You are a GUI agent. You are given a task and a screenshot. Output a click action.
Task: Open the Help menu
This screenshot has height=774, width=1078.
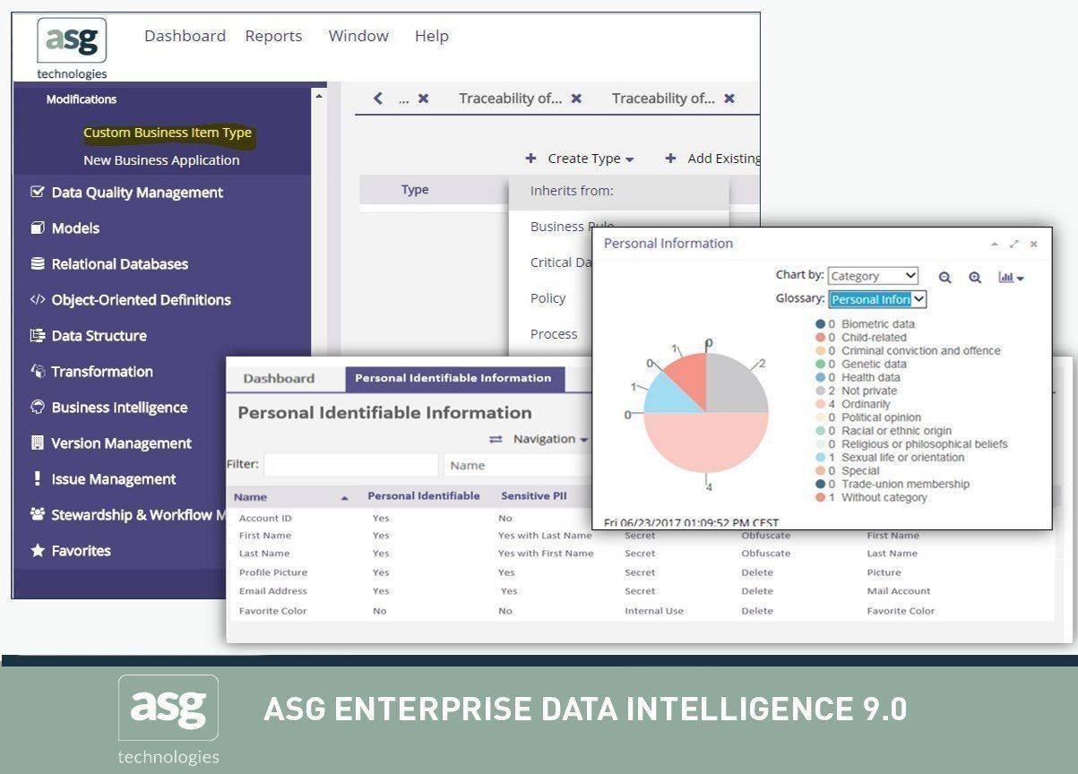[431, 36]
